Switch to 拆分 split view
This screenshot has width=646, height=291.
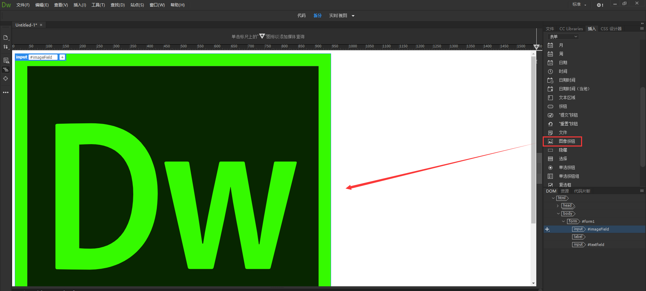(318, 15)
